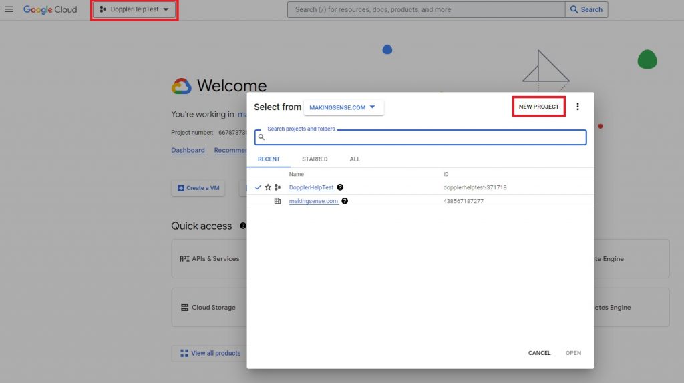Click the OPEN button
Image resolution: width=684 pixels, height=383 pixels.
coord(573,353)
